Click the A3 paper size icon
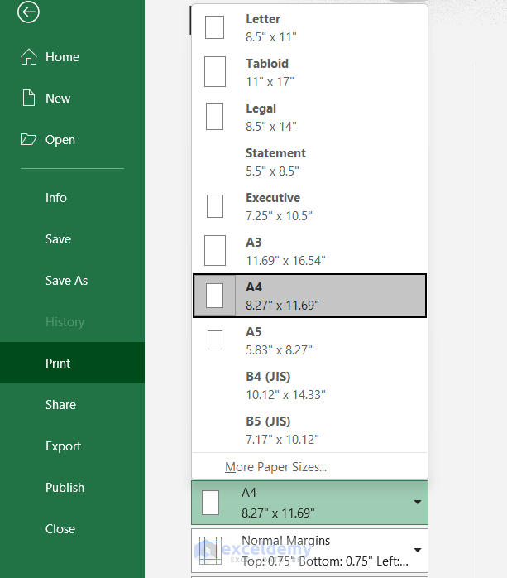 (214, 251)
